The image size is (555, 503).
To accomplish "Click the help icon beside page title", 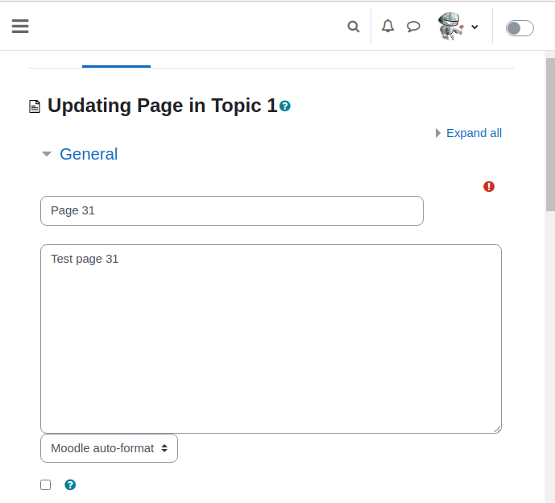I will pos(285,106).
